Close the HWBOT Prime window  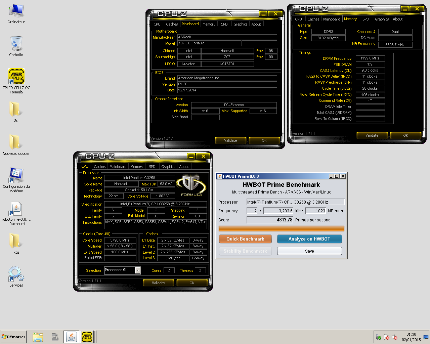point(343,176)
